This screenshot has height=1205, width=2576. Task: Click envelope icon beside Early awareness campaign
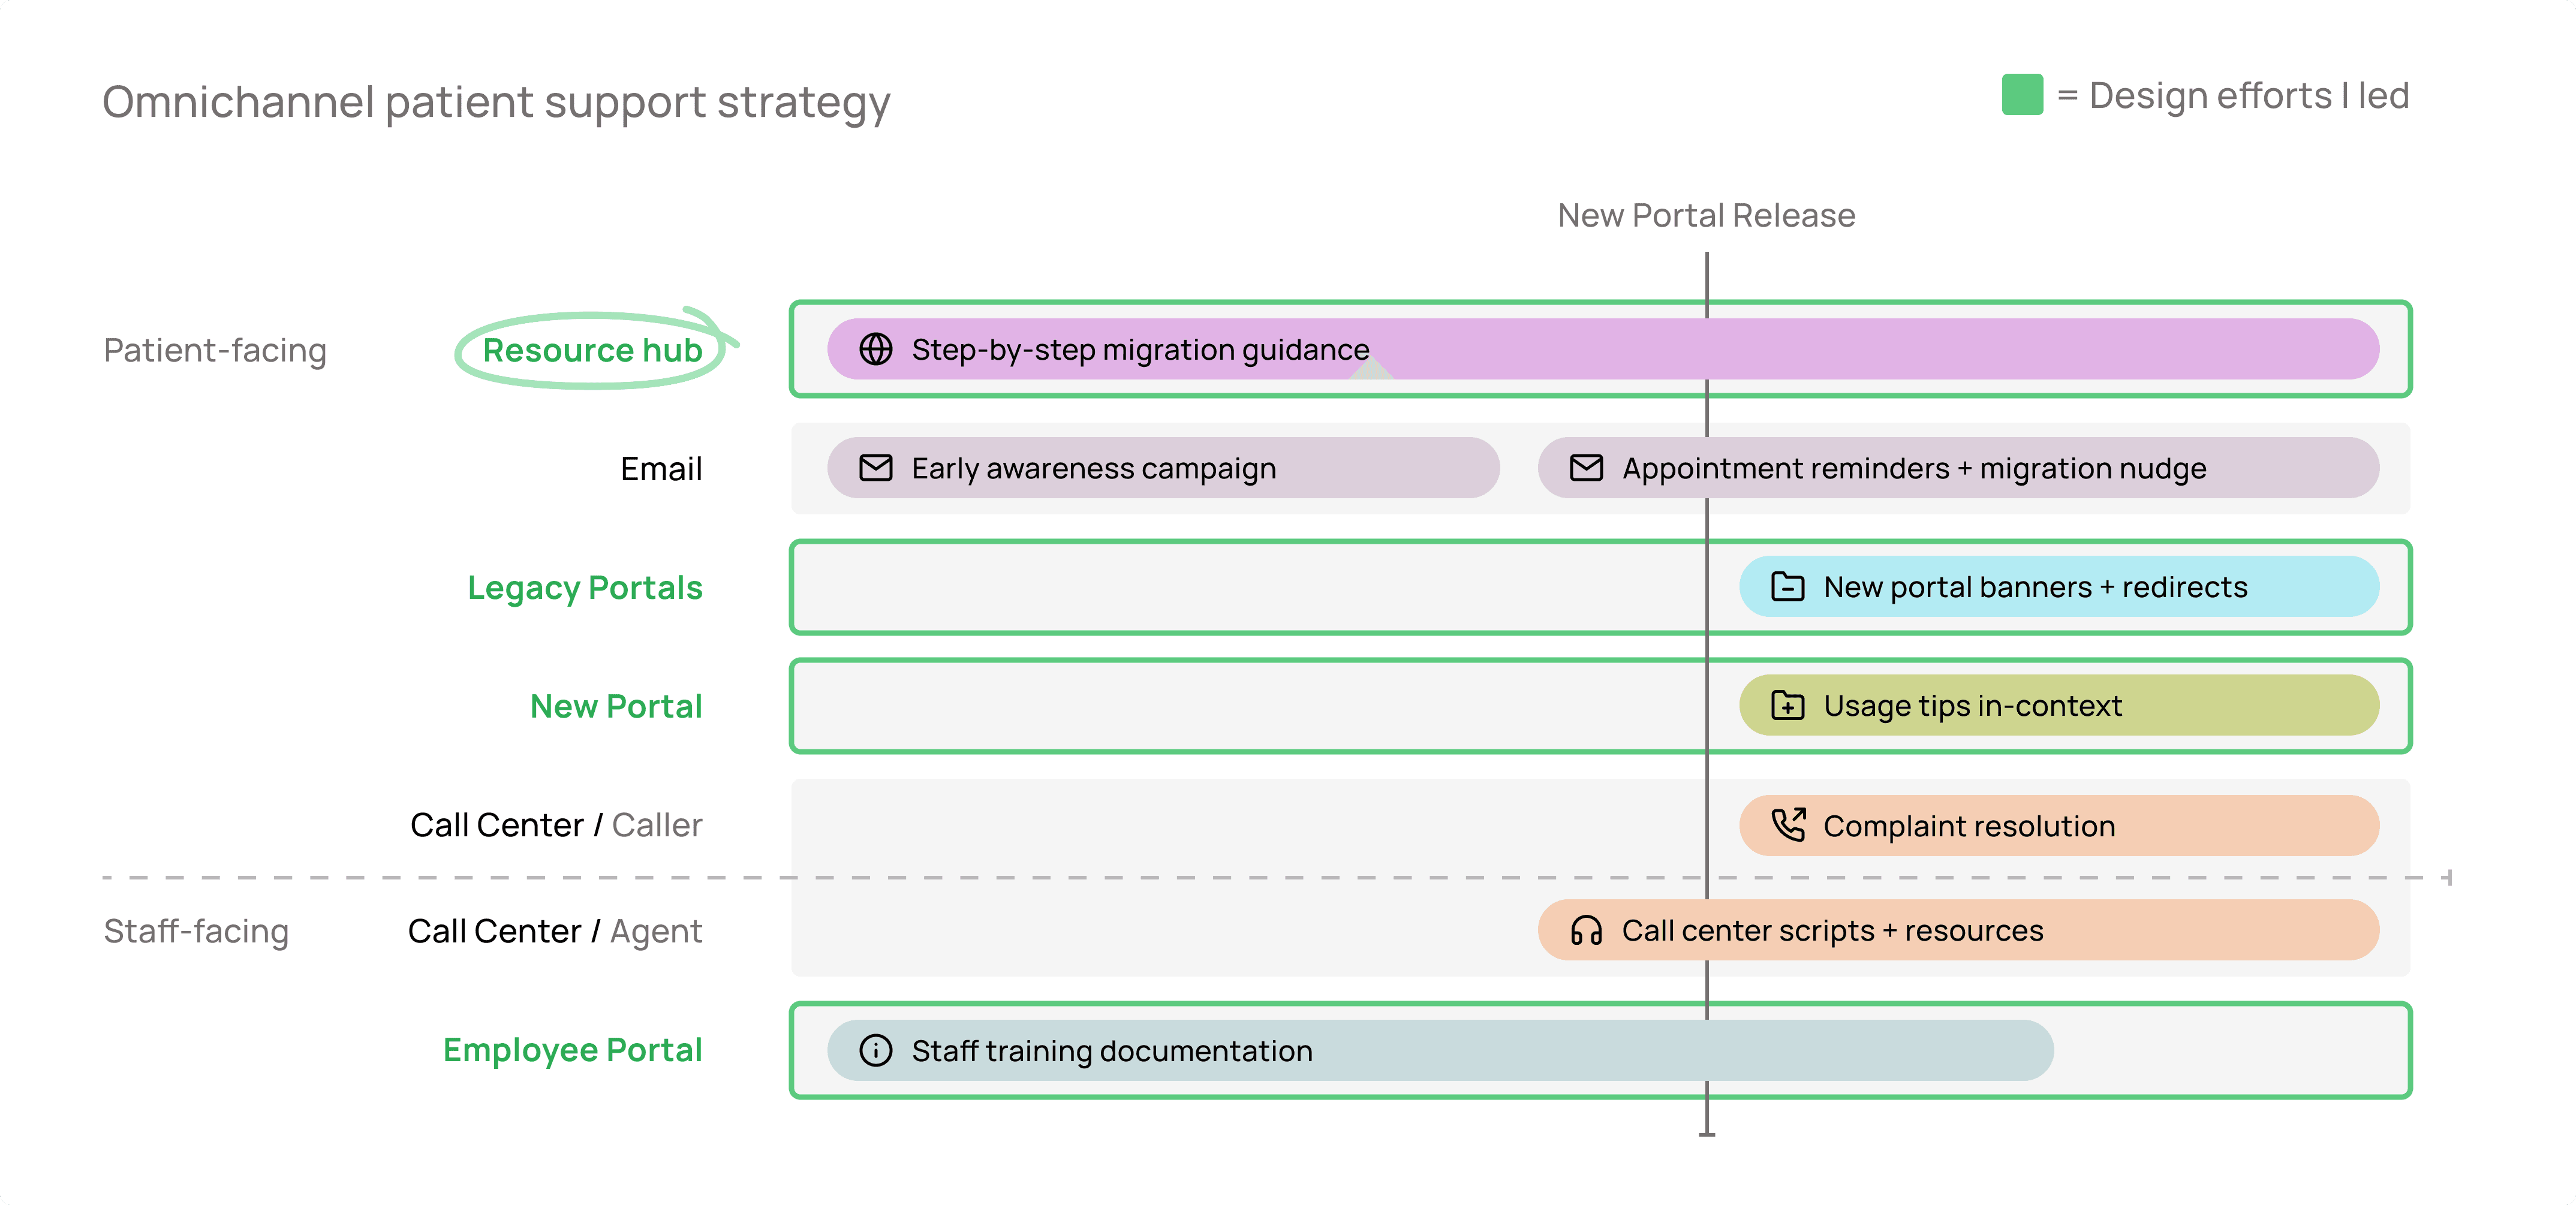click(875, 468)
